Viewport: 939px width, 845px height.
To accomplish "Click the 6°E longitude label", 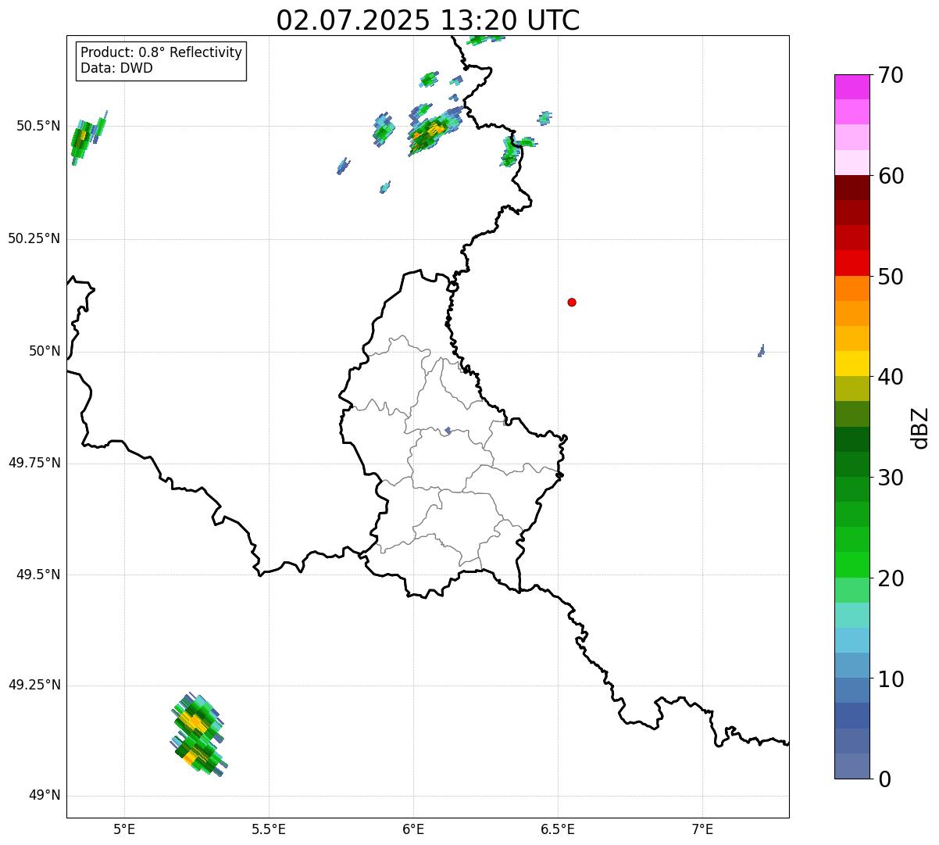I will (413, 829).
